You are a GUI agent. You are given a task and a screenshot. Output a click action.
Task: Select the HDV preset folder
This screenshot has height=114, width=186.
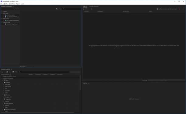point(6,93)
